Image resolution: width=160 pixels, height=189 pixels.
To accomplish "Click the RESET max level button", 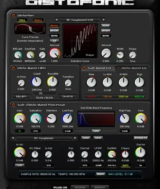I will pos(100,174).
